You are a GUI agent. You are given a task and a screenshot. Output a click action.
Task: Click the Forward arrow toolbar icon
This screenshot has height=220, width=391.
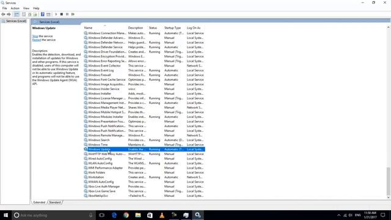tap(9, 15)
